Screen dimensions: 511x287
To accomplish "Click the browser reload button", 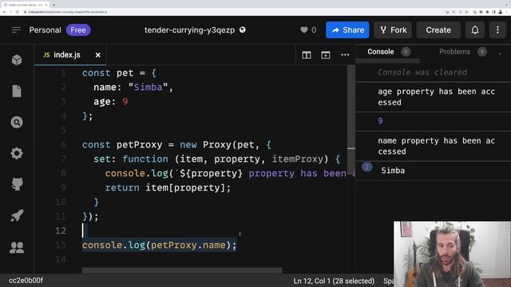I will tap(18, 12).
